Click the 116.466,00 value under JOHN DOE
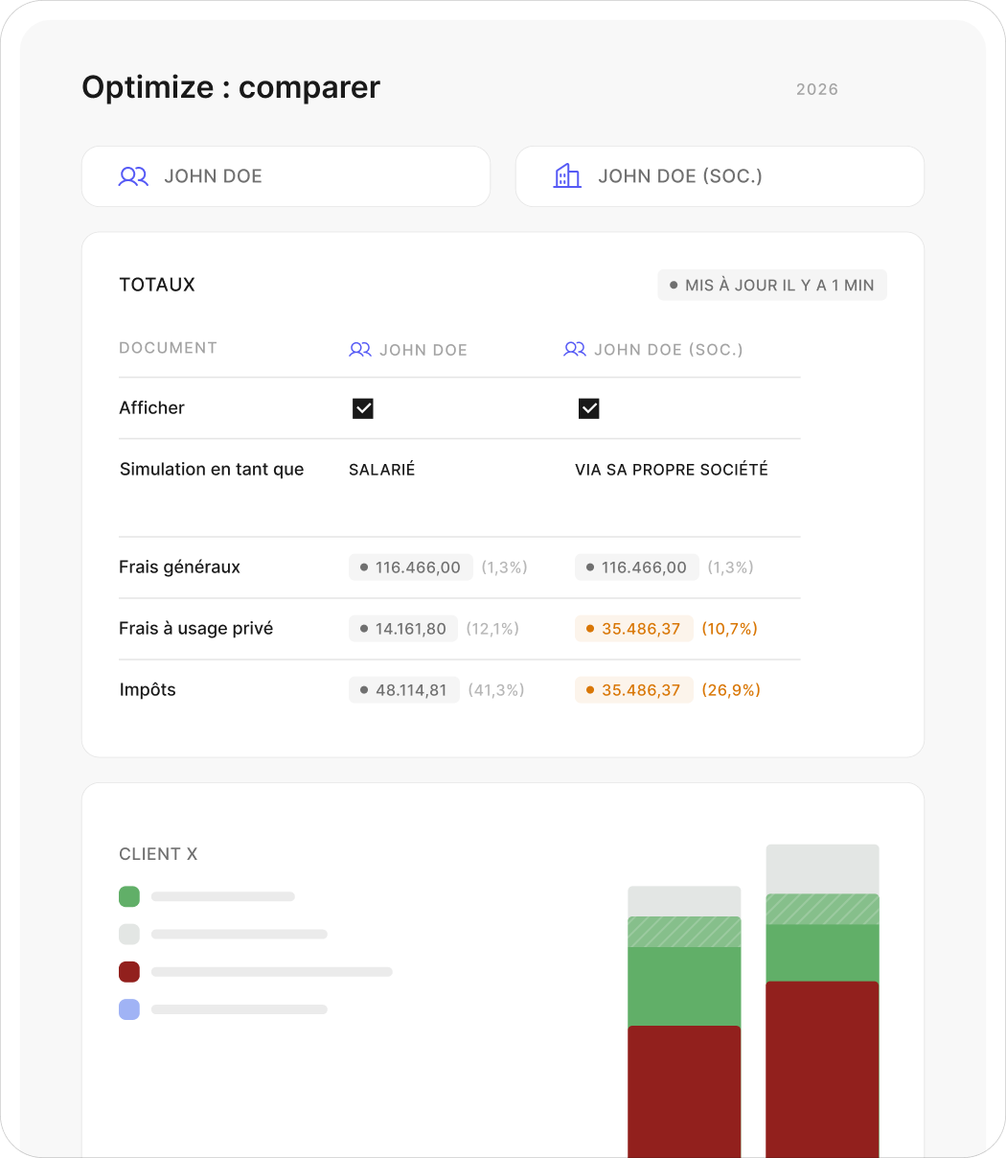The height and width of the screenshot is (1158, 1006). point(411,567)
